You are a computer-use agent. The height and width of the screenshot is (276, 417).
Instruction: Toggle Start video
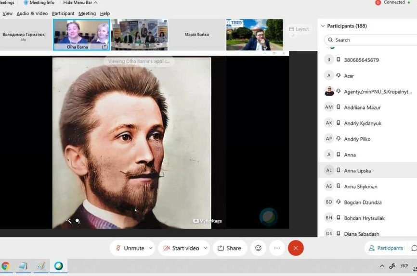point(181,248)
